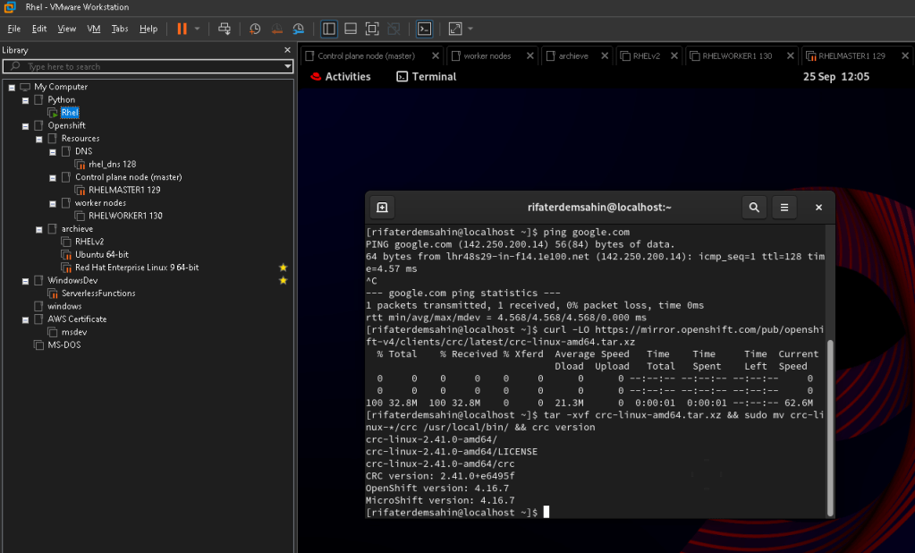915x553 pixels.
Task: Switch to archieve tab
Action: pos(573,56)
